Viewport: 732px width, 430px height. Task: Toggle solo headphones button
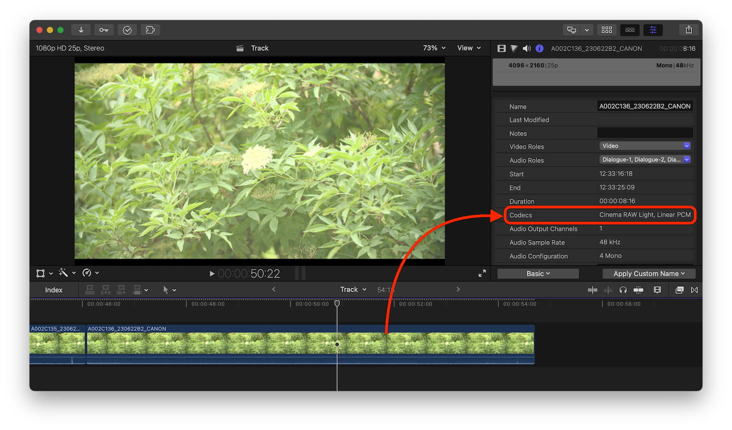click(x=623, y=290)
